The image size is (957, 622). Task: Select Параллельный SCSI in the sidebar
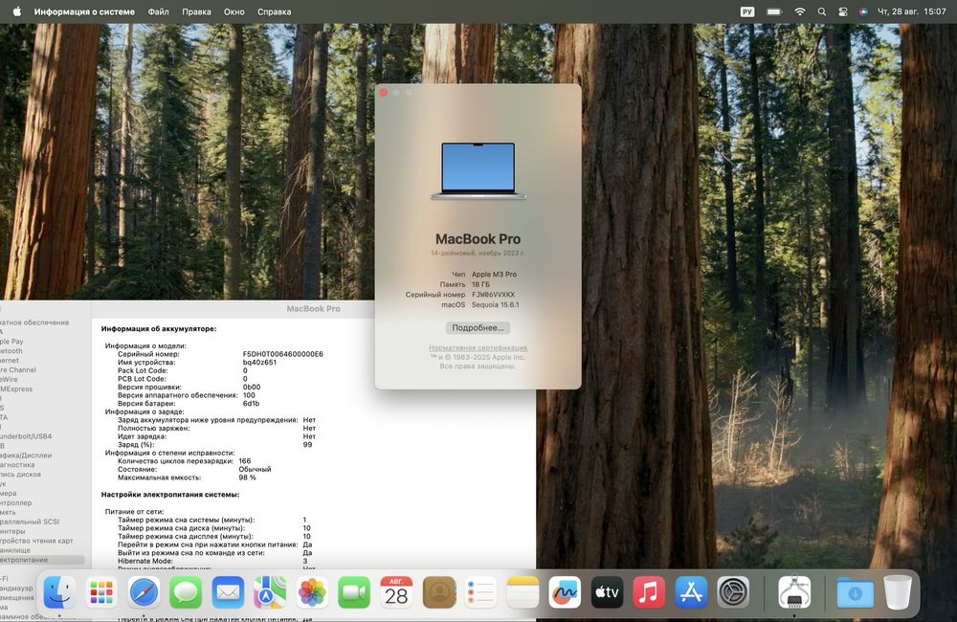click(x=30, y=522)
